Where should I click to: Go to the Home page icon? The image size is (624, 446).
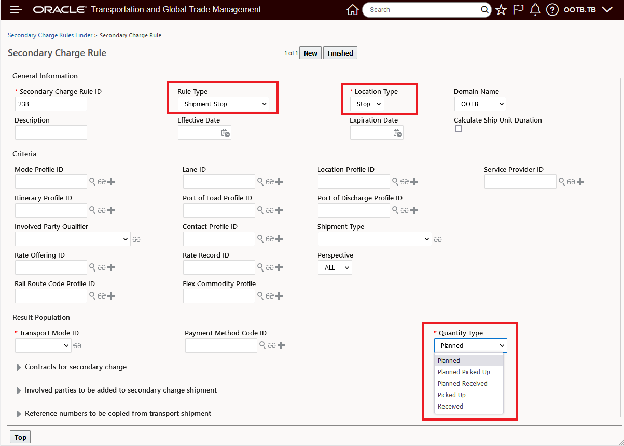click(x=353, y=10)
